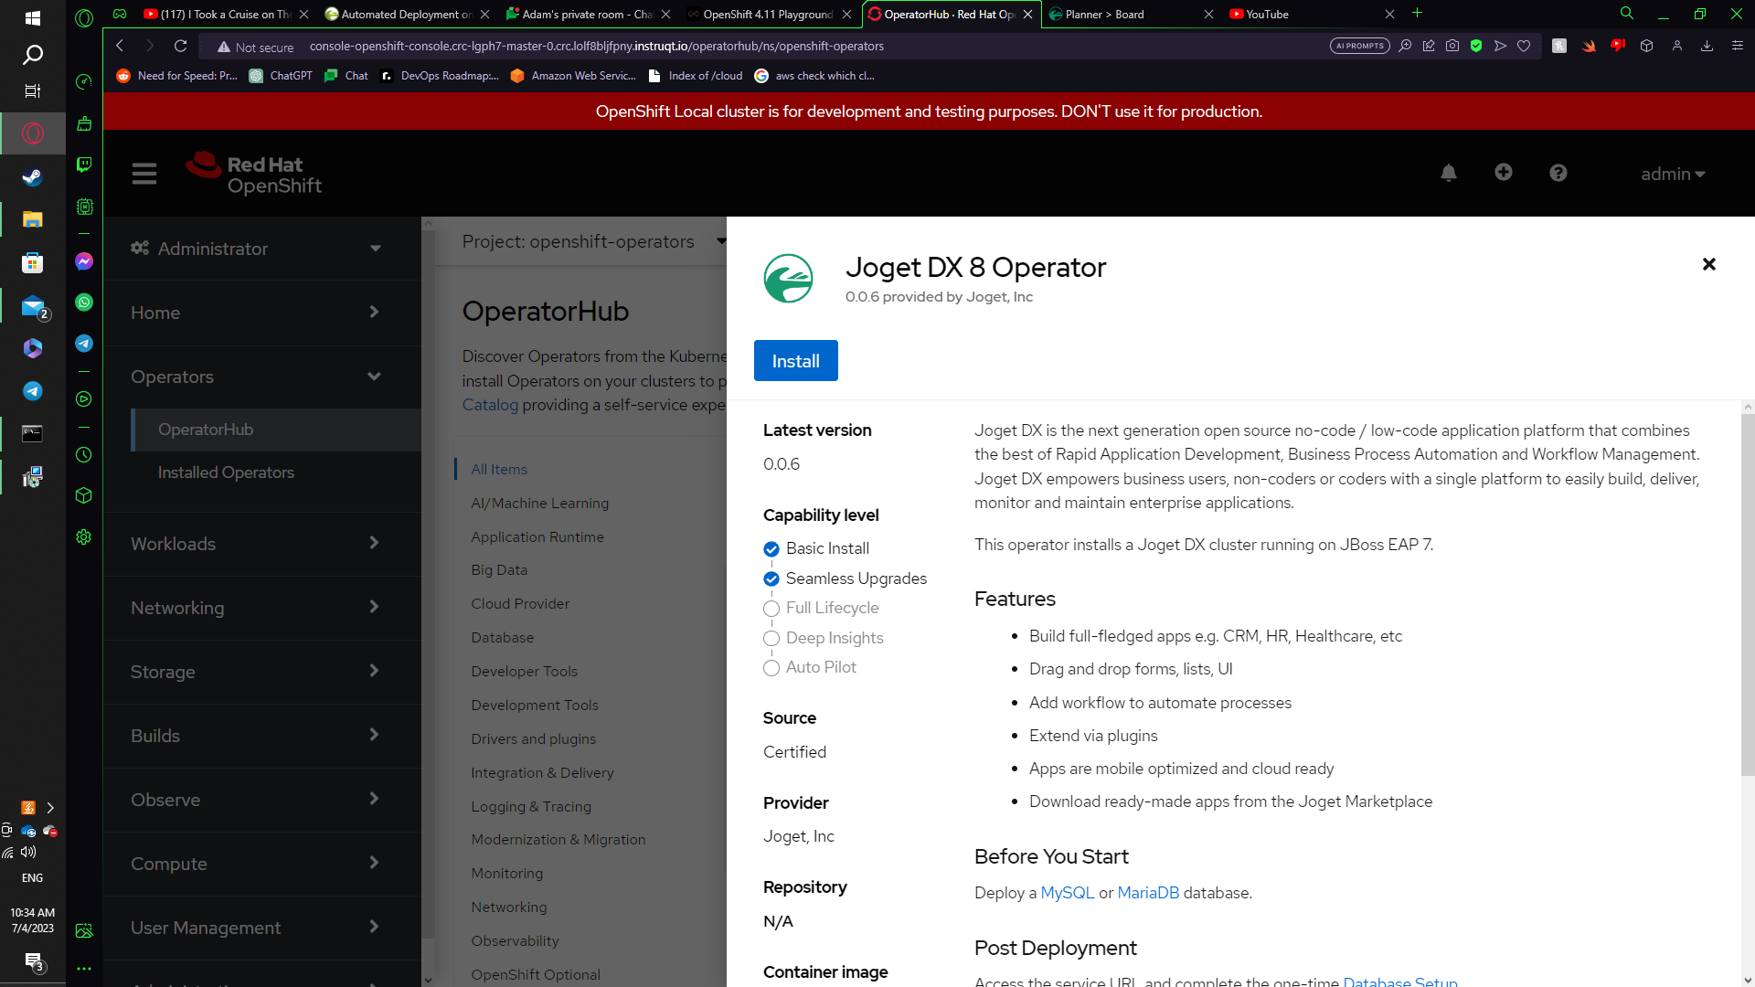This screenshot has width=1755, height=987.
Task: Click the plus import icon in header
Action: click(1504, 172)
